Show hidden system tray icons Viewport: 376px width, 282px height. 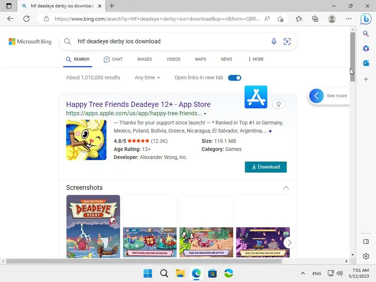[x=303, y=273]
